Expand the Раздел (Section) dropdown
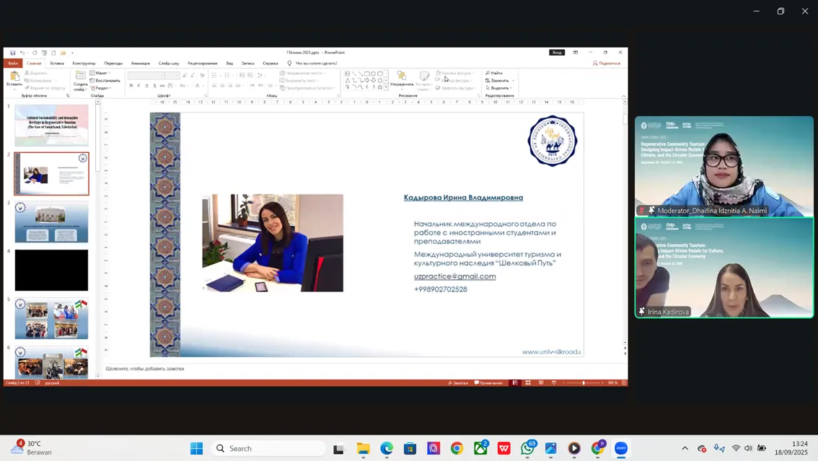This screenshot has width=818, height=461. [x=102, y=88]
